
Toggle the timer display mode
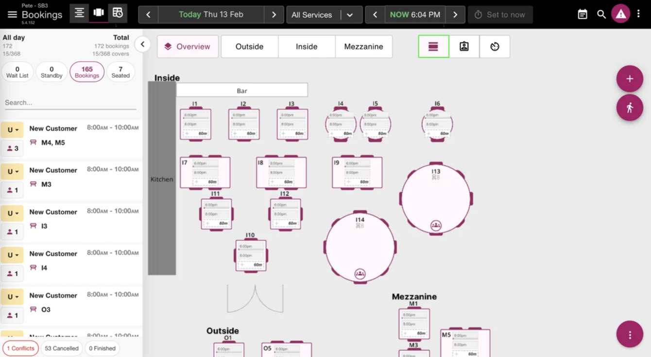(495, 47)
